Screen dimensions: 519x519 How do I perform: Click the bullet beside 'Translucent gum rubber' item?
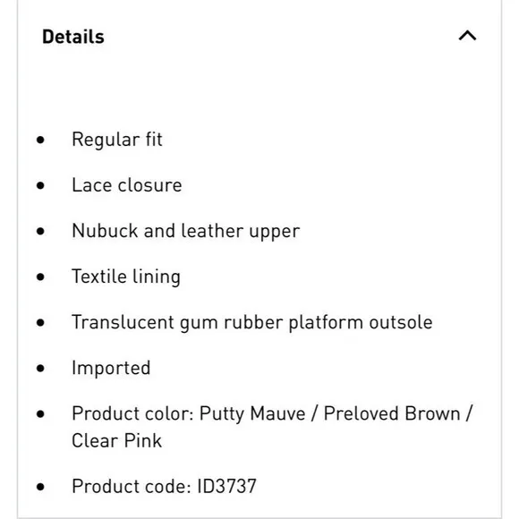(40, 322)
